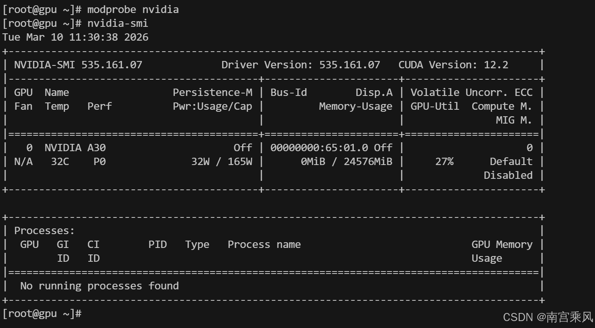This screenshot has height=328, width=595.
Task: Click 'NVIDIA-SMI 535.161.07' header text
Action: [78, 65]
